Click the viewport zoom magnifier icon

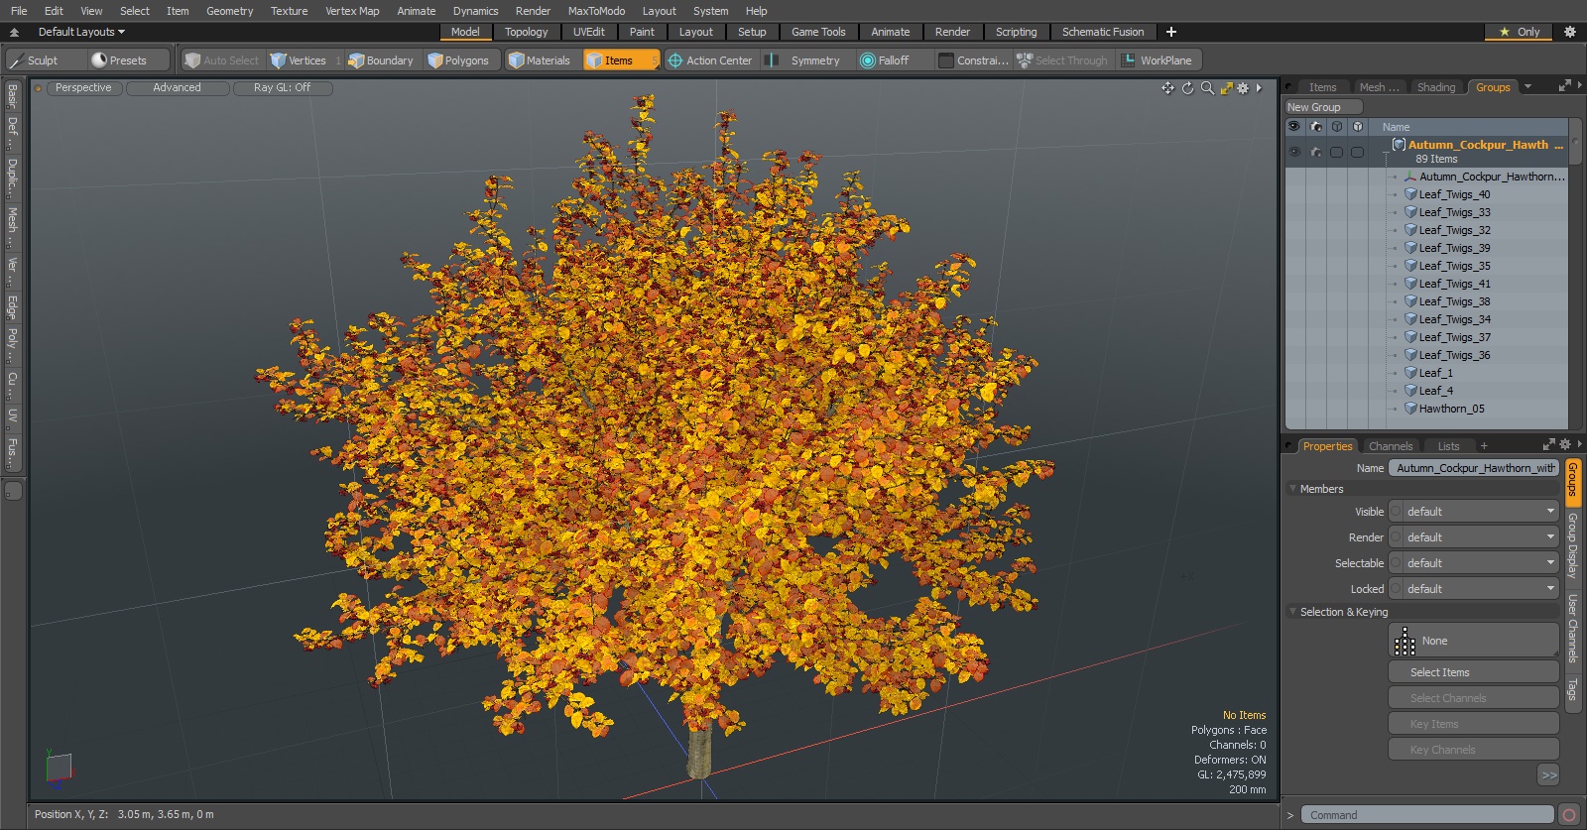pyautogui.click(x=1207, y=88)
